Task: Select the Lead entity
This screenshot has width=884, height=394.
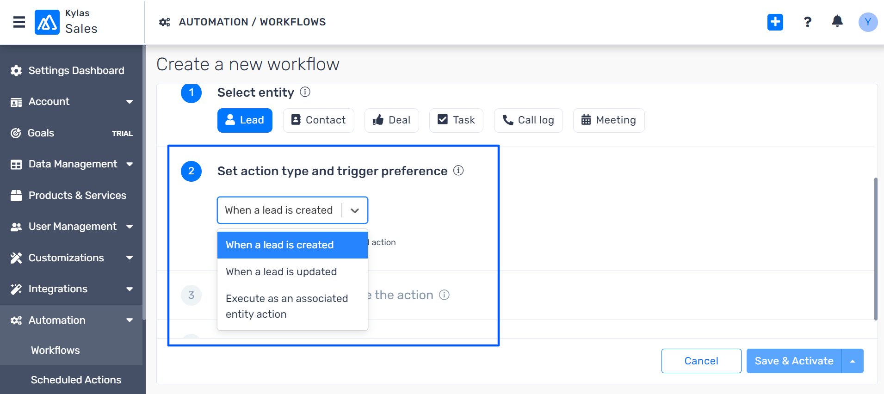Action: pyautogui.click(x=245, y=120)
